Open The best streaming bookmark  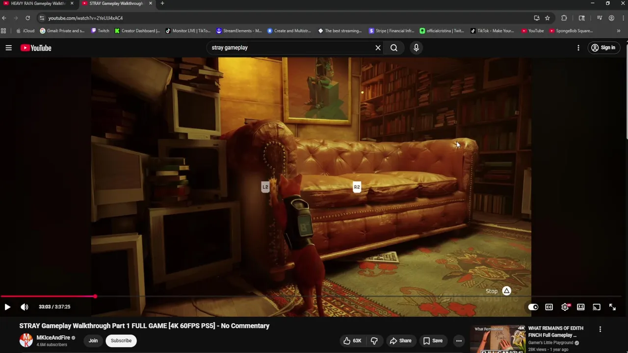[340, 31]
